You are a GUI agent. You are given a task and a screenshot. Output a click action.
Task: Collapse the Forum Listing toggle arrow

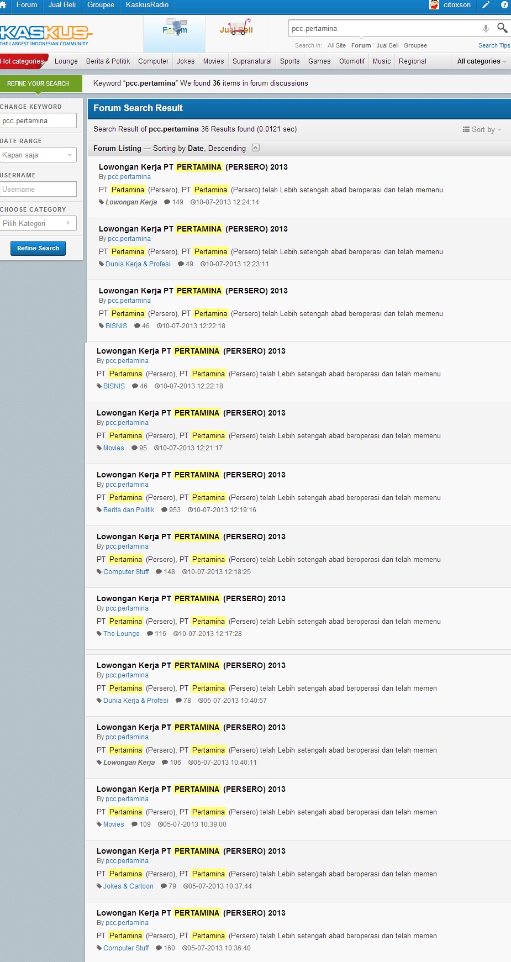(x=255, y=148)
